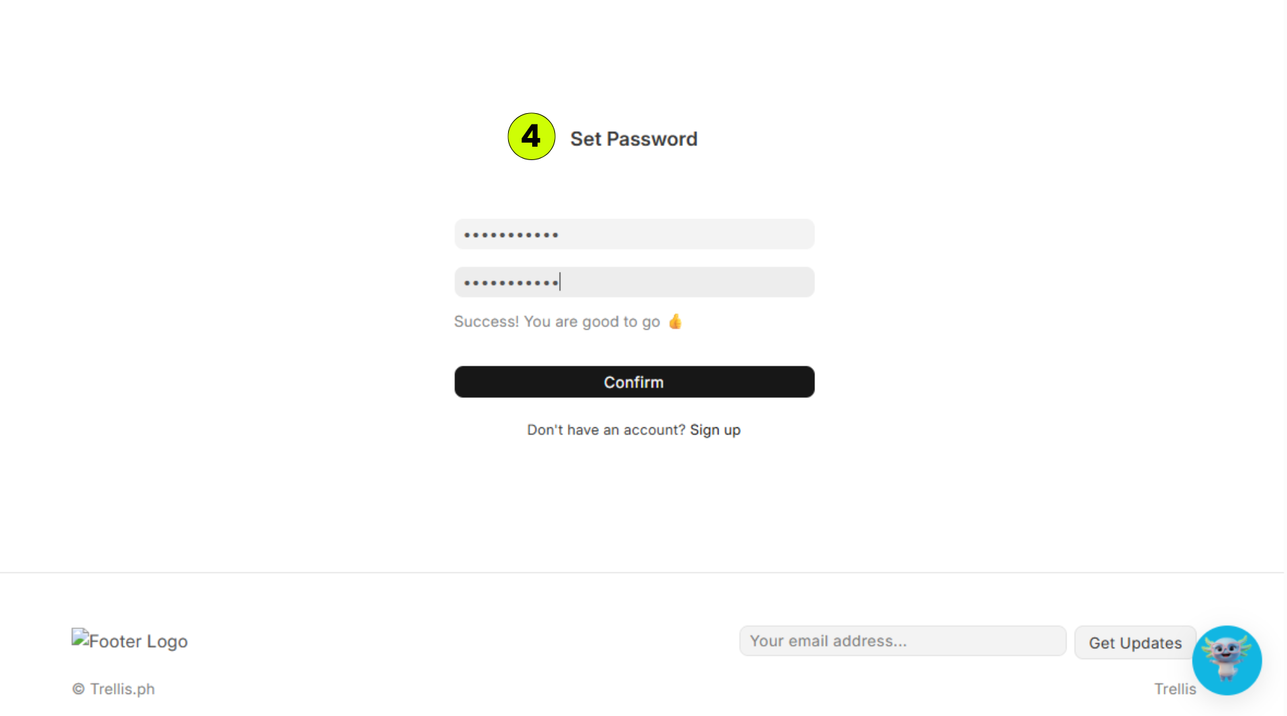Click the empty area right of Confirm password dots

click(x=687, y=282)
